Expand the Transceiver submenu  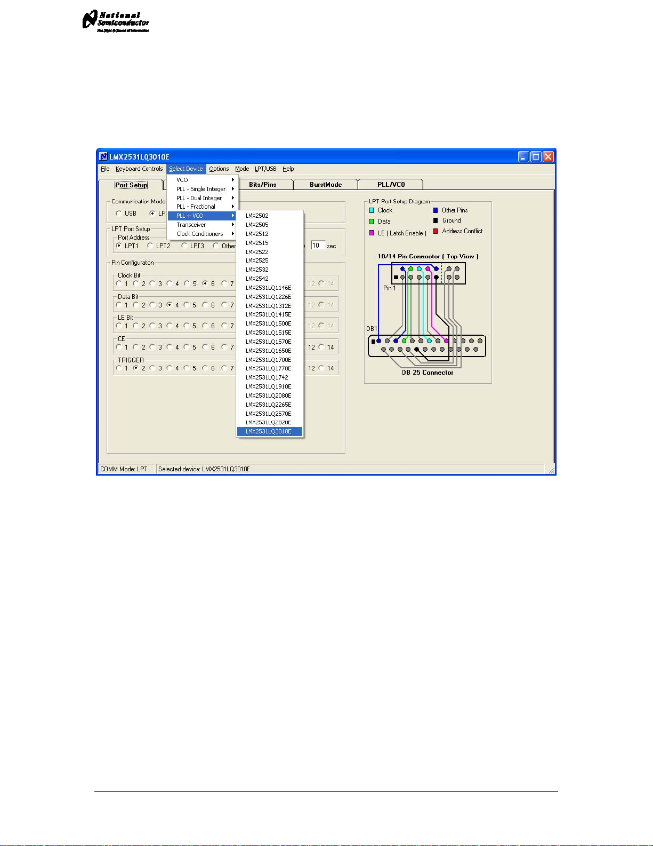pos(203,225)
